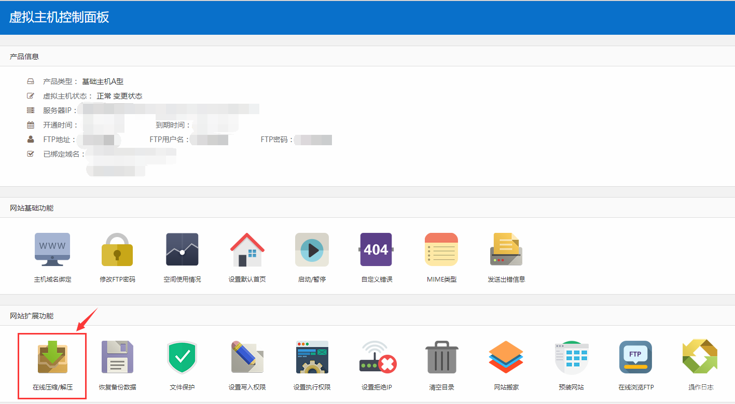Click the 设置执行权限 gear window icon
Viewport: 735px width, 404px height.
(x=312, y=357)
